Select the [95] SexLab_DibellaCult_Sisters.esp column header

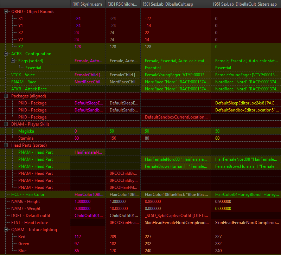[x=246, y=4]
